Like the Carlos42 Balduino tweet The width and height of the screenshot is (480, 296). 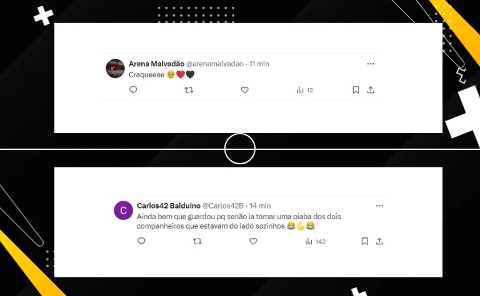[x=253, y=241]
